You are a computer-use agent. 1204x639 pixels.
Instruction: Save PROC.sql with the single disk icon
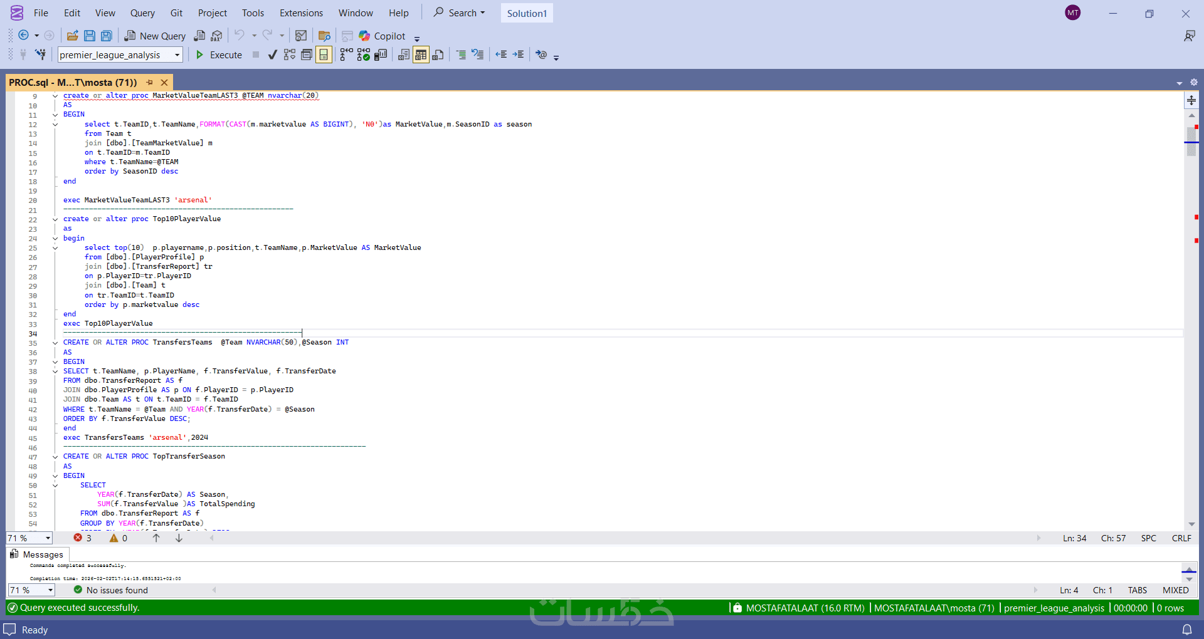(90, 36)
